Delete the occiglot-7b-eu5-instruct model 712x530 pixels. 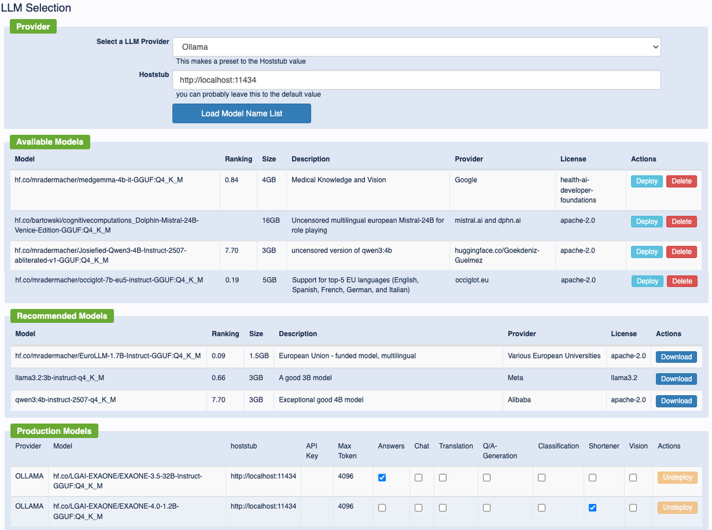click(682, 281)
